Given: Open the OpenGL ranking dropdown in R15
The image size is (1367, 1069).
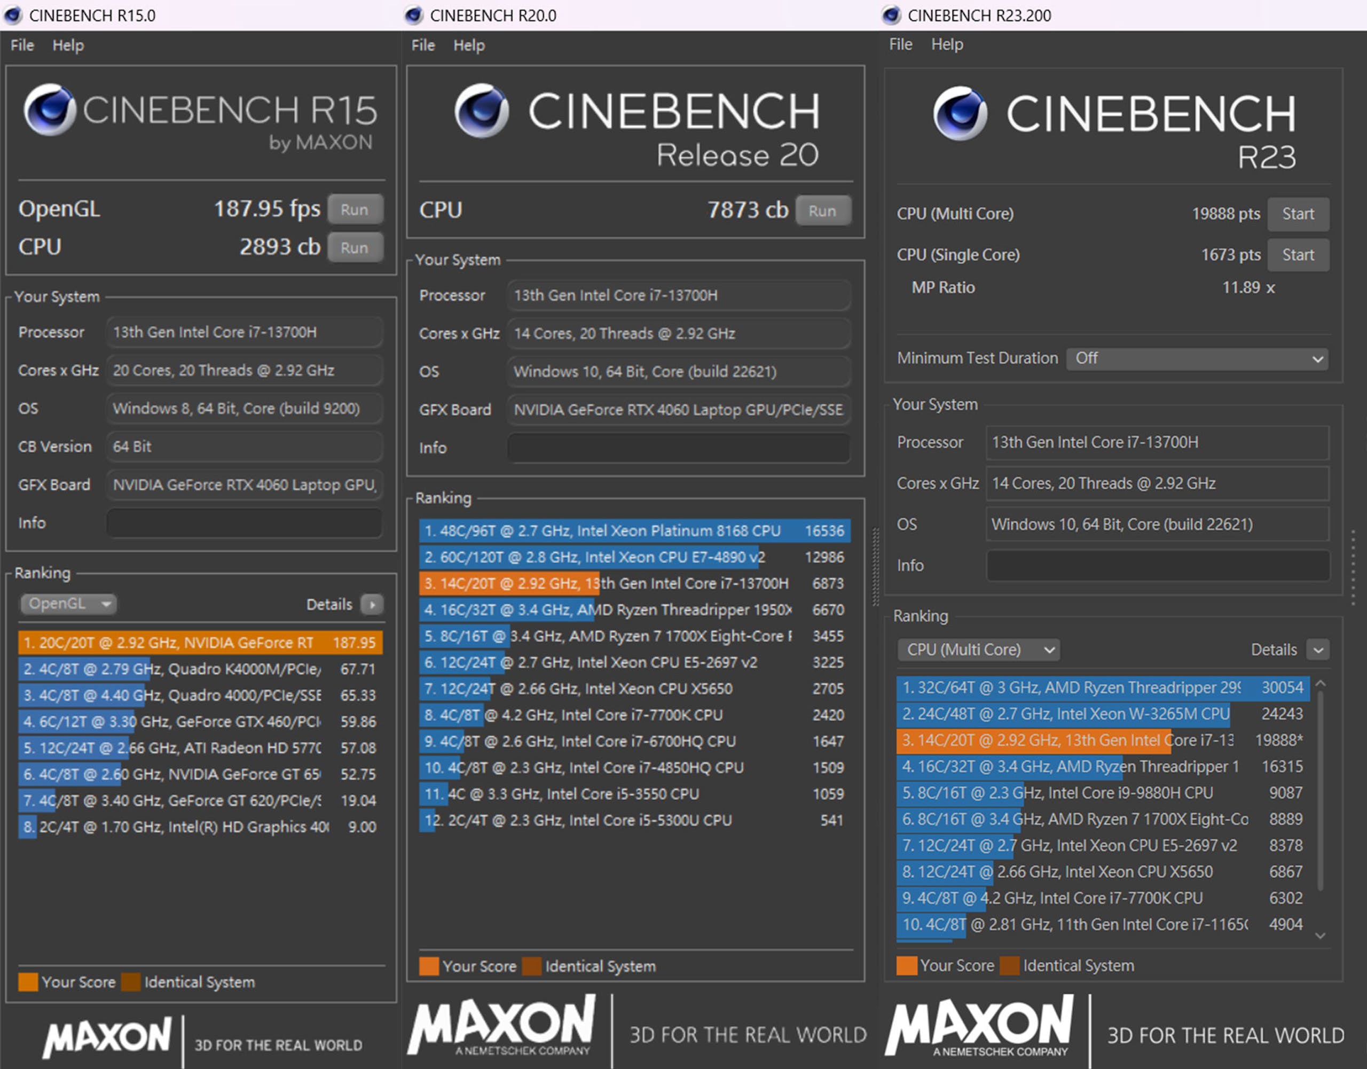Looking at the screenshot, I should (x=68, y=604).
